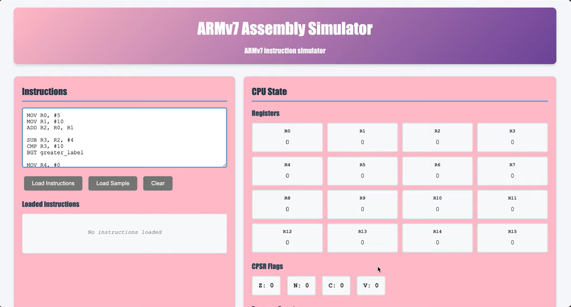The width and height of the screenshot is (571, 307).
Task: Click the 'MOV R0, #5' code line
Action: 43,115
